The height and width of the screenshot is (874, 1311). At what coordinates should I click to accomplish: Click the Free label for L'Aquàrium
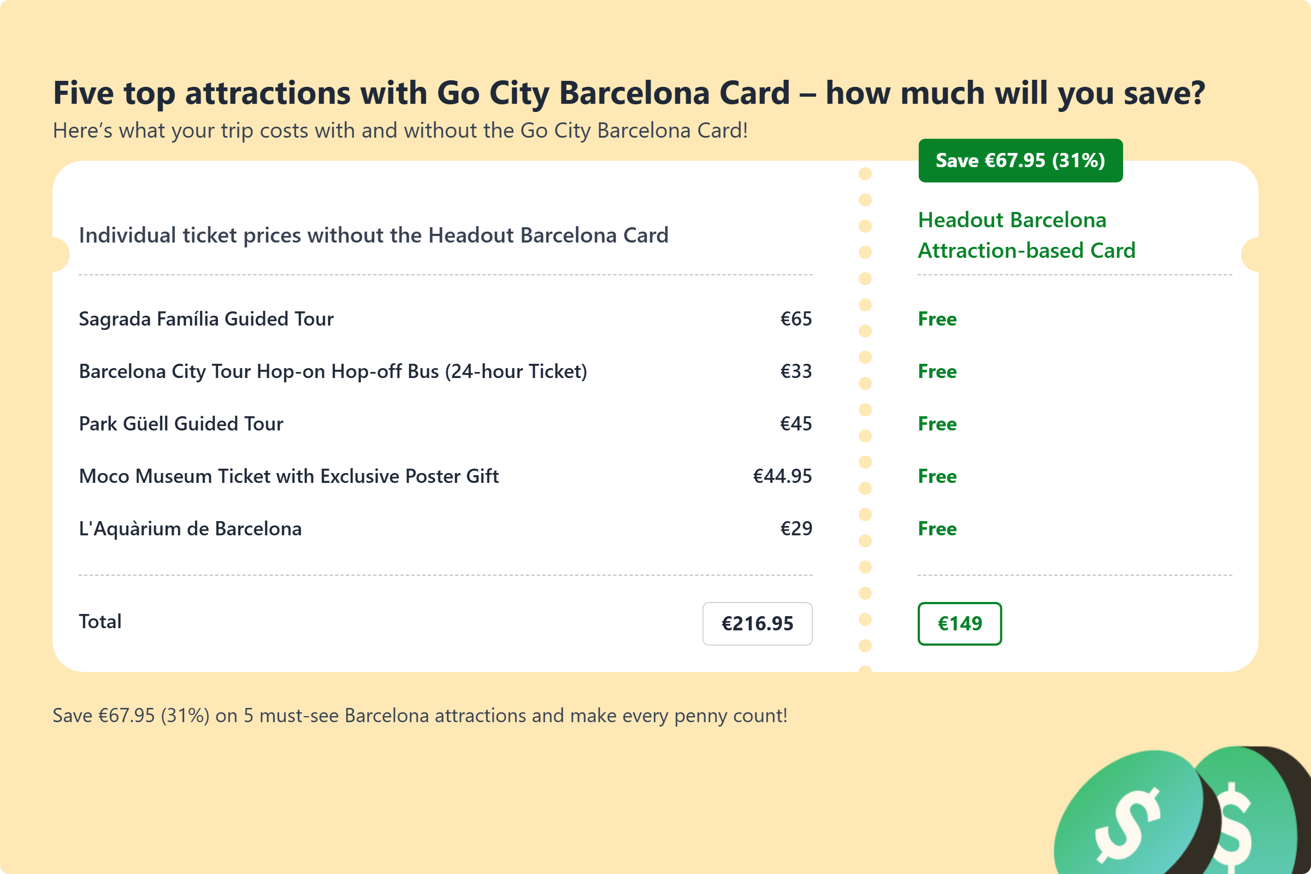click(937, 528)
